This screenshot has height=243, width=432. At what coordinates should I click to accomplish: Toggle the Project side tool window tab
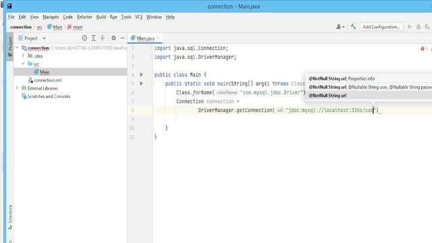click(10, 47)
